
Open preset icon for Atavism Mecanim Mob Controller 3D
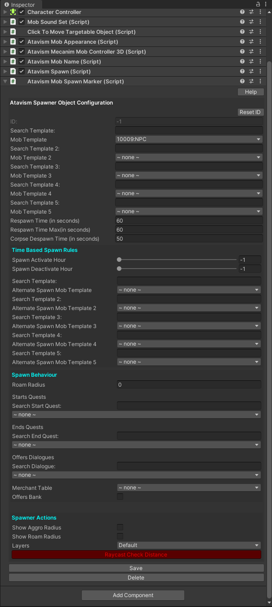click(252, 52)
